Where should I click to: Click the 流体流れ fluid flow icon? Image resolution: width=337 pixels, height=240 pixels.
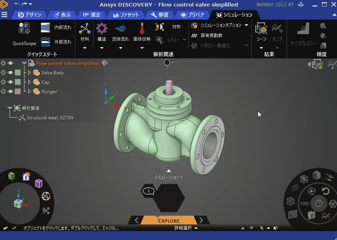point(120,29)
